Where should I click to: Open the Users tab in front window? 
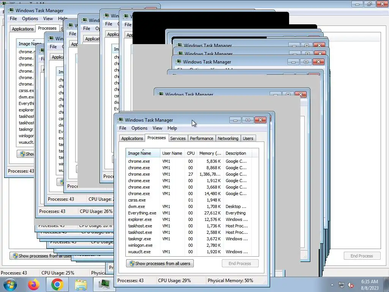[x=248, y=138]
